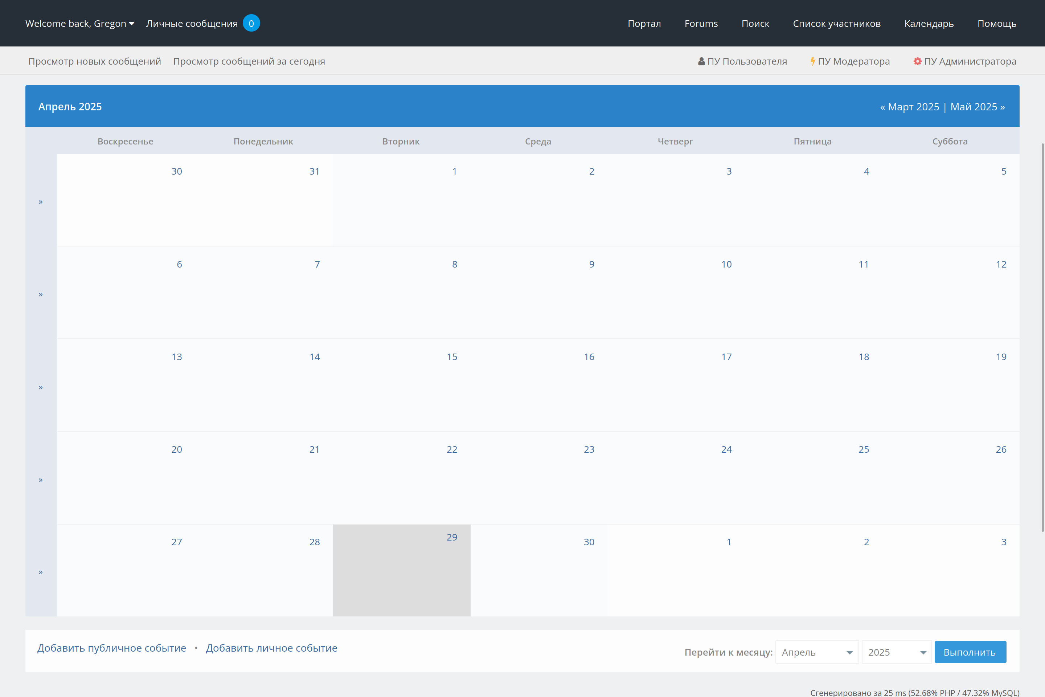The height and width of the screenshot is (697, 1045).
Task: Expand the Welcome back, Gregon user menu
Action: (x=79, y=24)
